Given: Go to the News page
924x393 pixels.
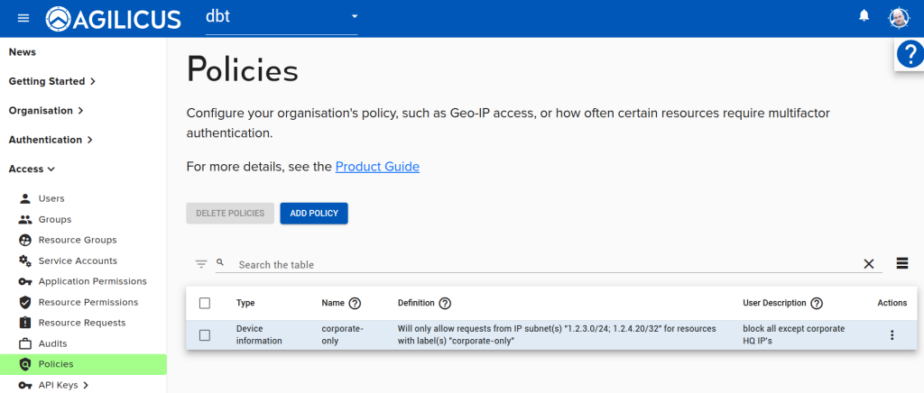Looking at the screenshot, I should pos(23,51).
